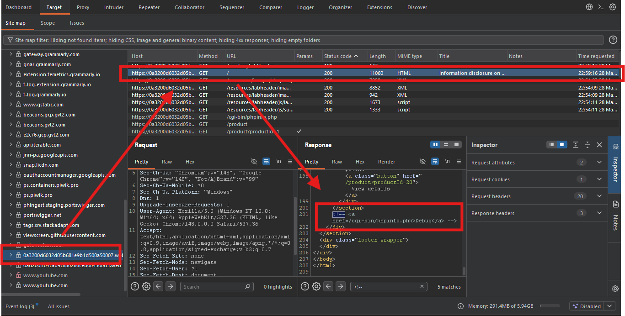The width and height of the screenshot is (625, 316).
Task: Click the Inspector side tab icon
Action: pos(615,147)
